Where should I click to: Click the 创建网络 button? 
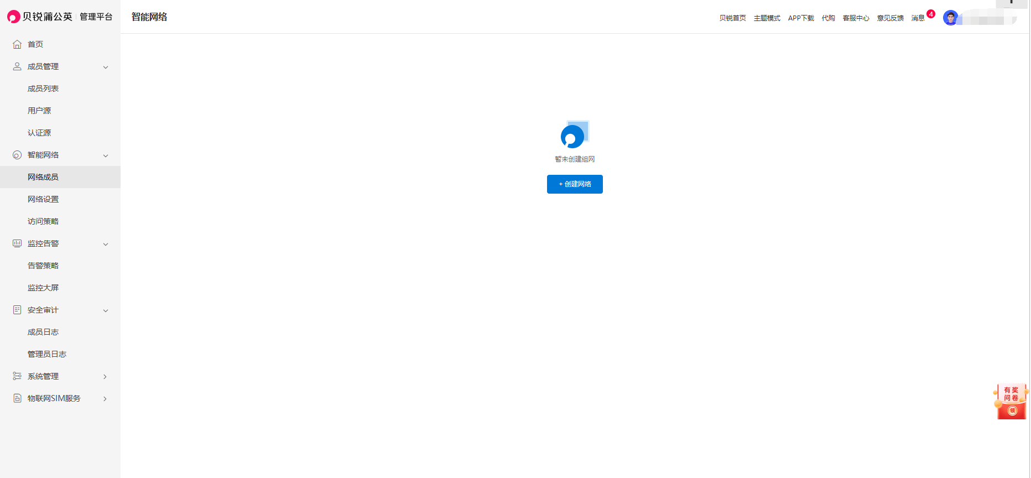575,184
